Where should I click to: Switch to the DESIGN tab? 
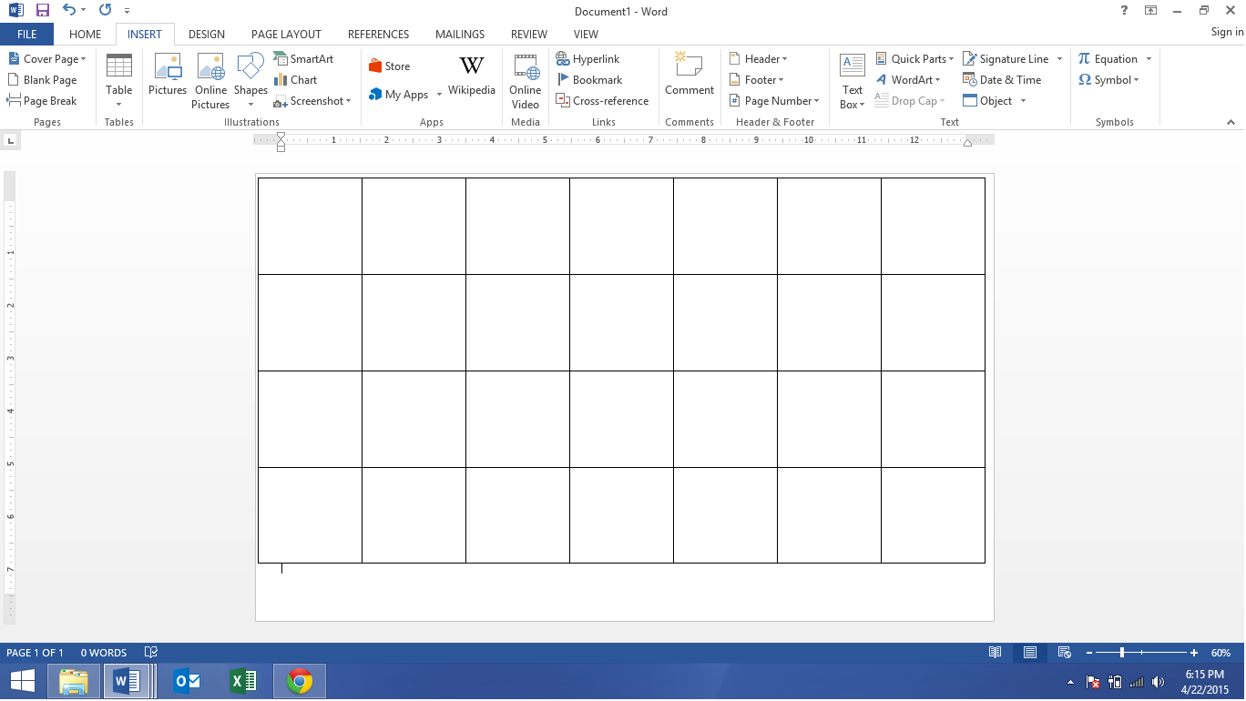click(x=206, y=34)
